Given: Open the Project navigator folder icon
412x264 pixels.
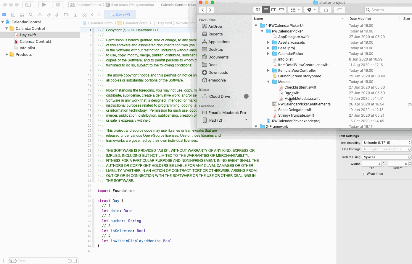Looking at the screenshot, I should [x=4, y=14].
